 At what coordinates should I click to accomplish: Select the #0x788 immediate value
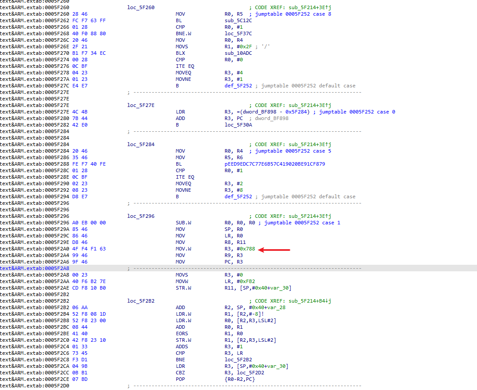coord(245,249)
